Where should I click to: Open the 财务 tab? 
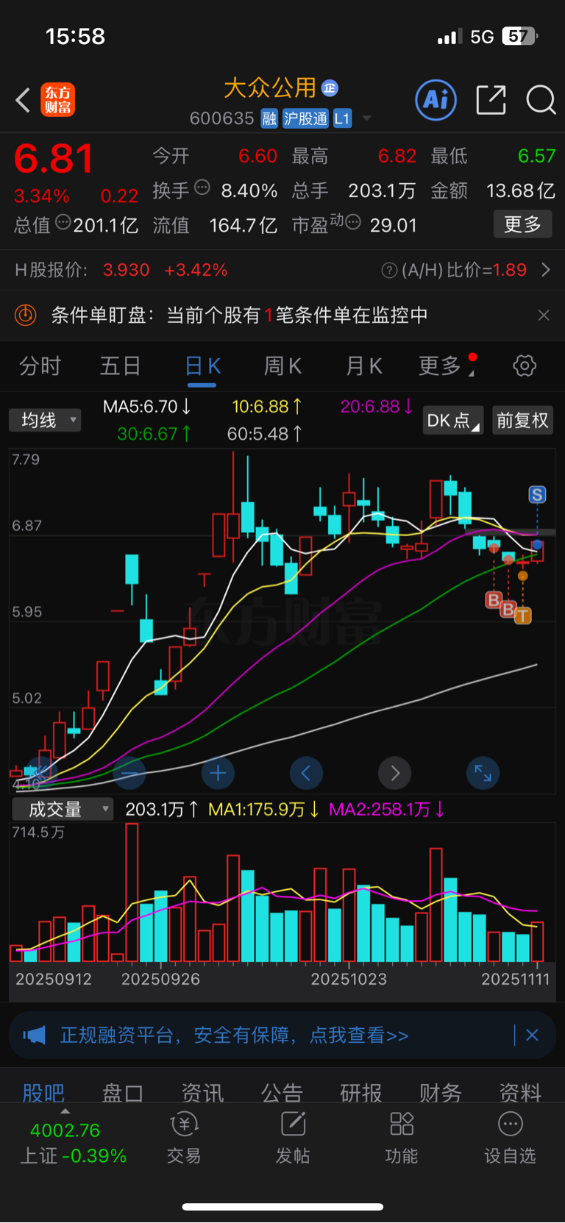click(441, 1092)
